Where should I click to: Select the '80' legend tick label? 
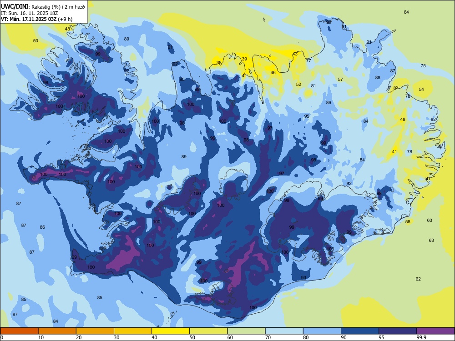(x=306, y=337)
